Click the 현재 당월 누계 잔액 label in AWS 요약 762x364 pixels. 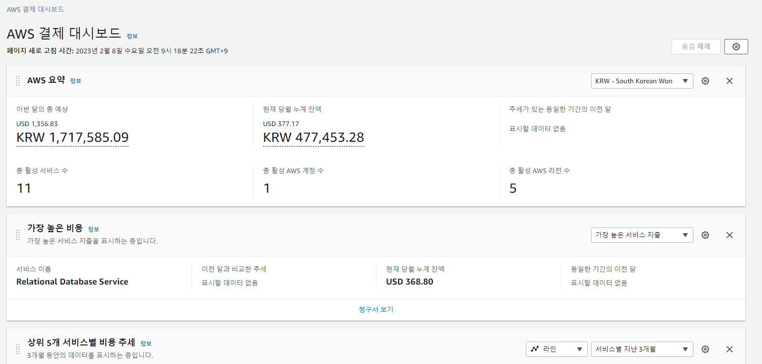[x=292, y=109]
